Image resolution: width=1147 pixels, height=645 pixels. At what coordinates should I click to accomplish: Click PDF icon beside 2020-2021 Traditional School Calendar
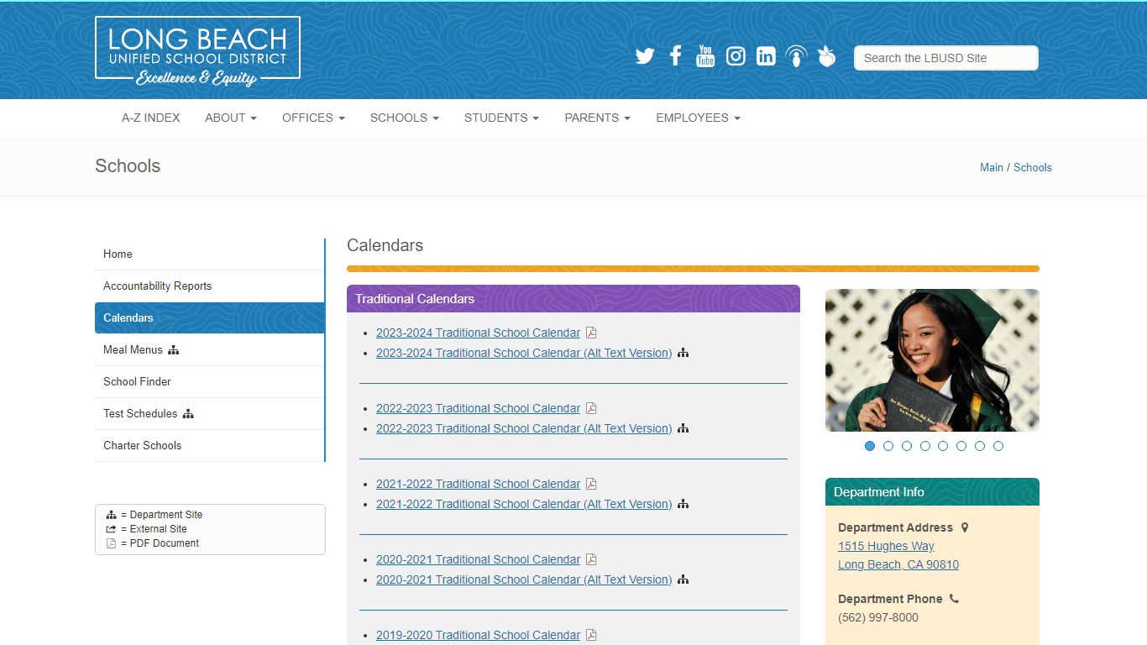pos(591,559)
